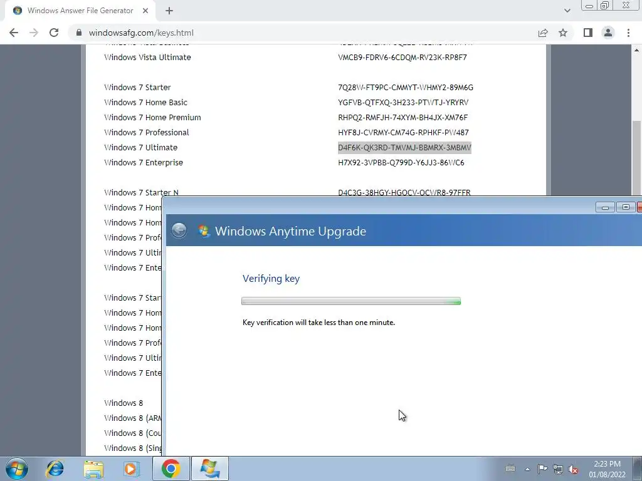The height and width of the screenshot is (481, 642).
Task: Open the Chrome three-dot menu
Action: pyautogui.click(x=628, y=33)
